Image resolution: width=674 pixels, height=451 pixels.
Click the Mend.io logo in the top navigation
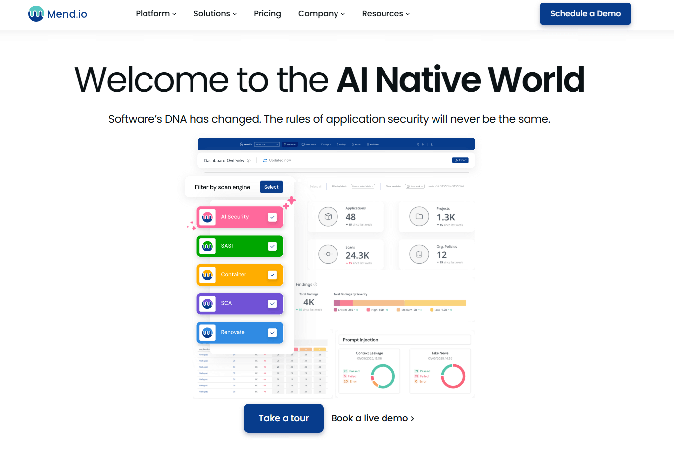[x=57, y=14]
